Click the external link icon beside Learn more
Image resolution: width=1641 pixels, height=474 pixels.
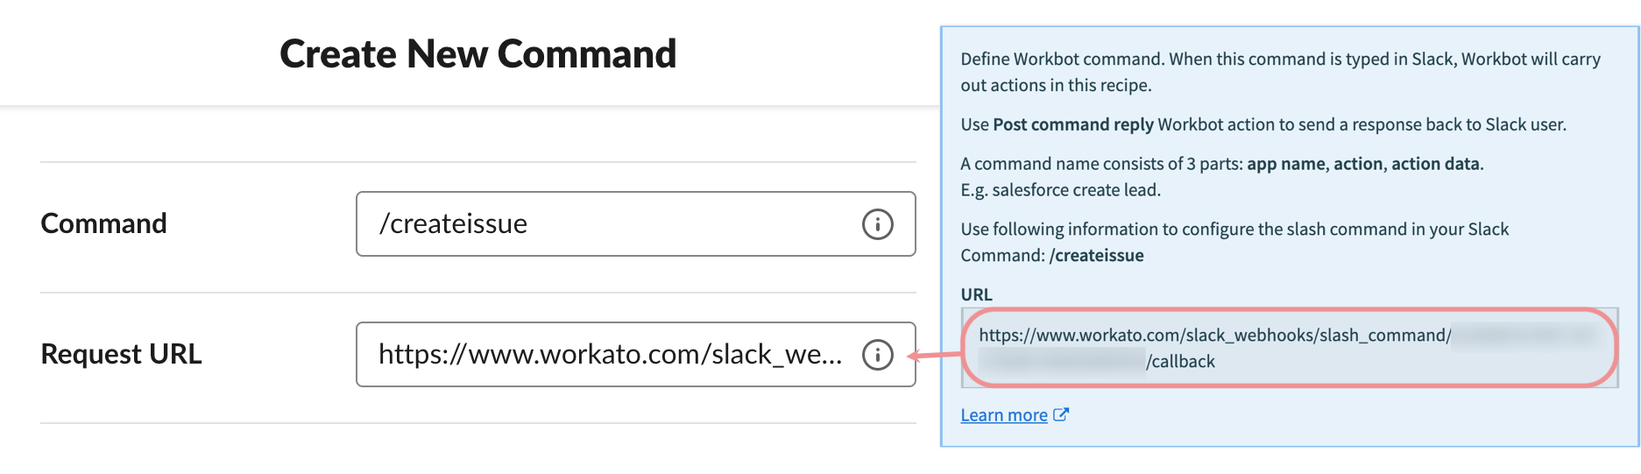tap(1061, 414)
